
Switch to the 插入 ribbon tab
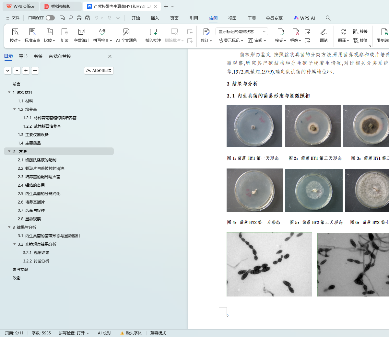click(155, 18)
